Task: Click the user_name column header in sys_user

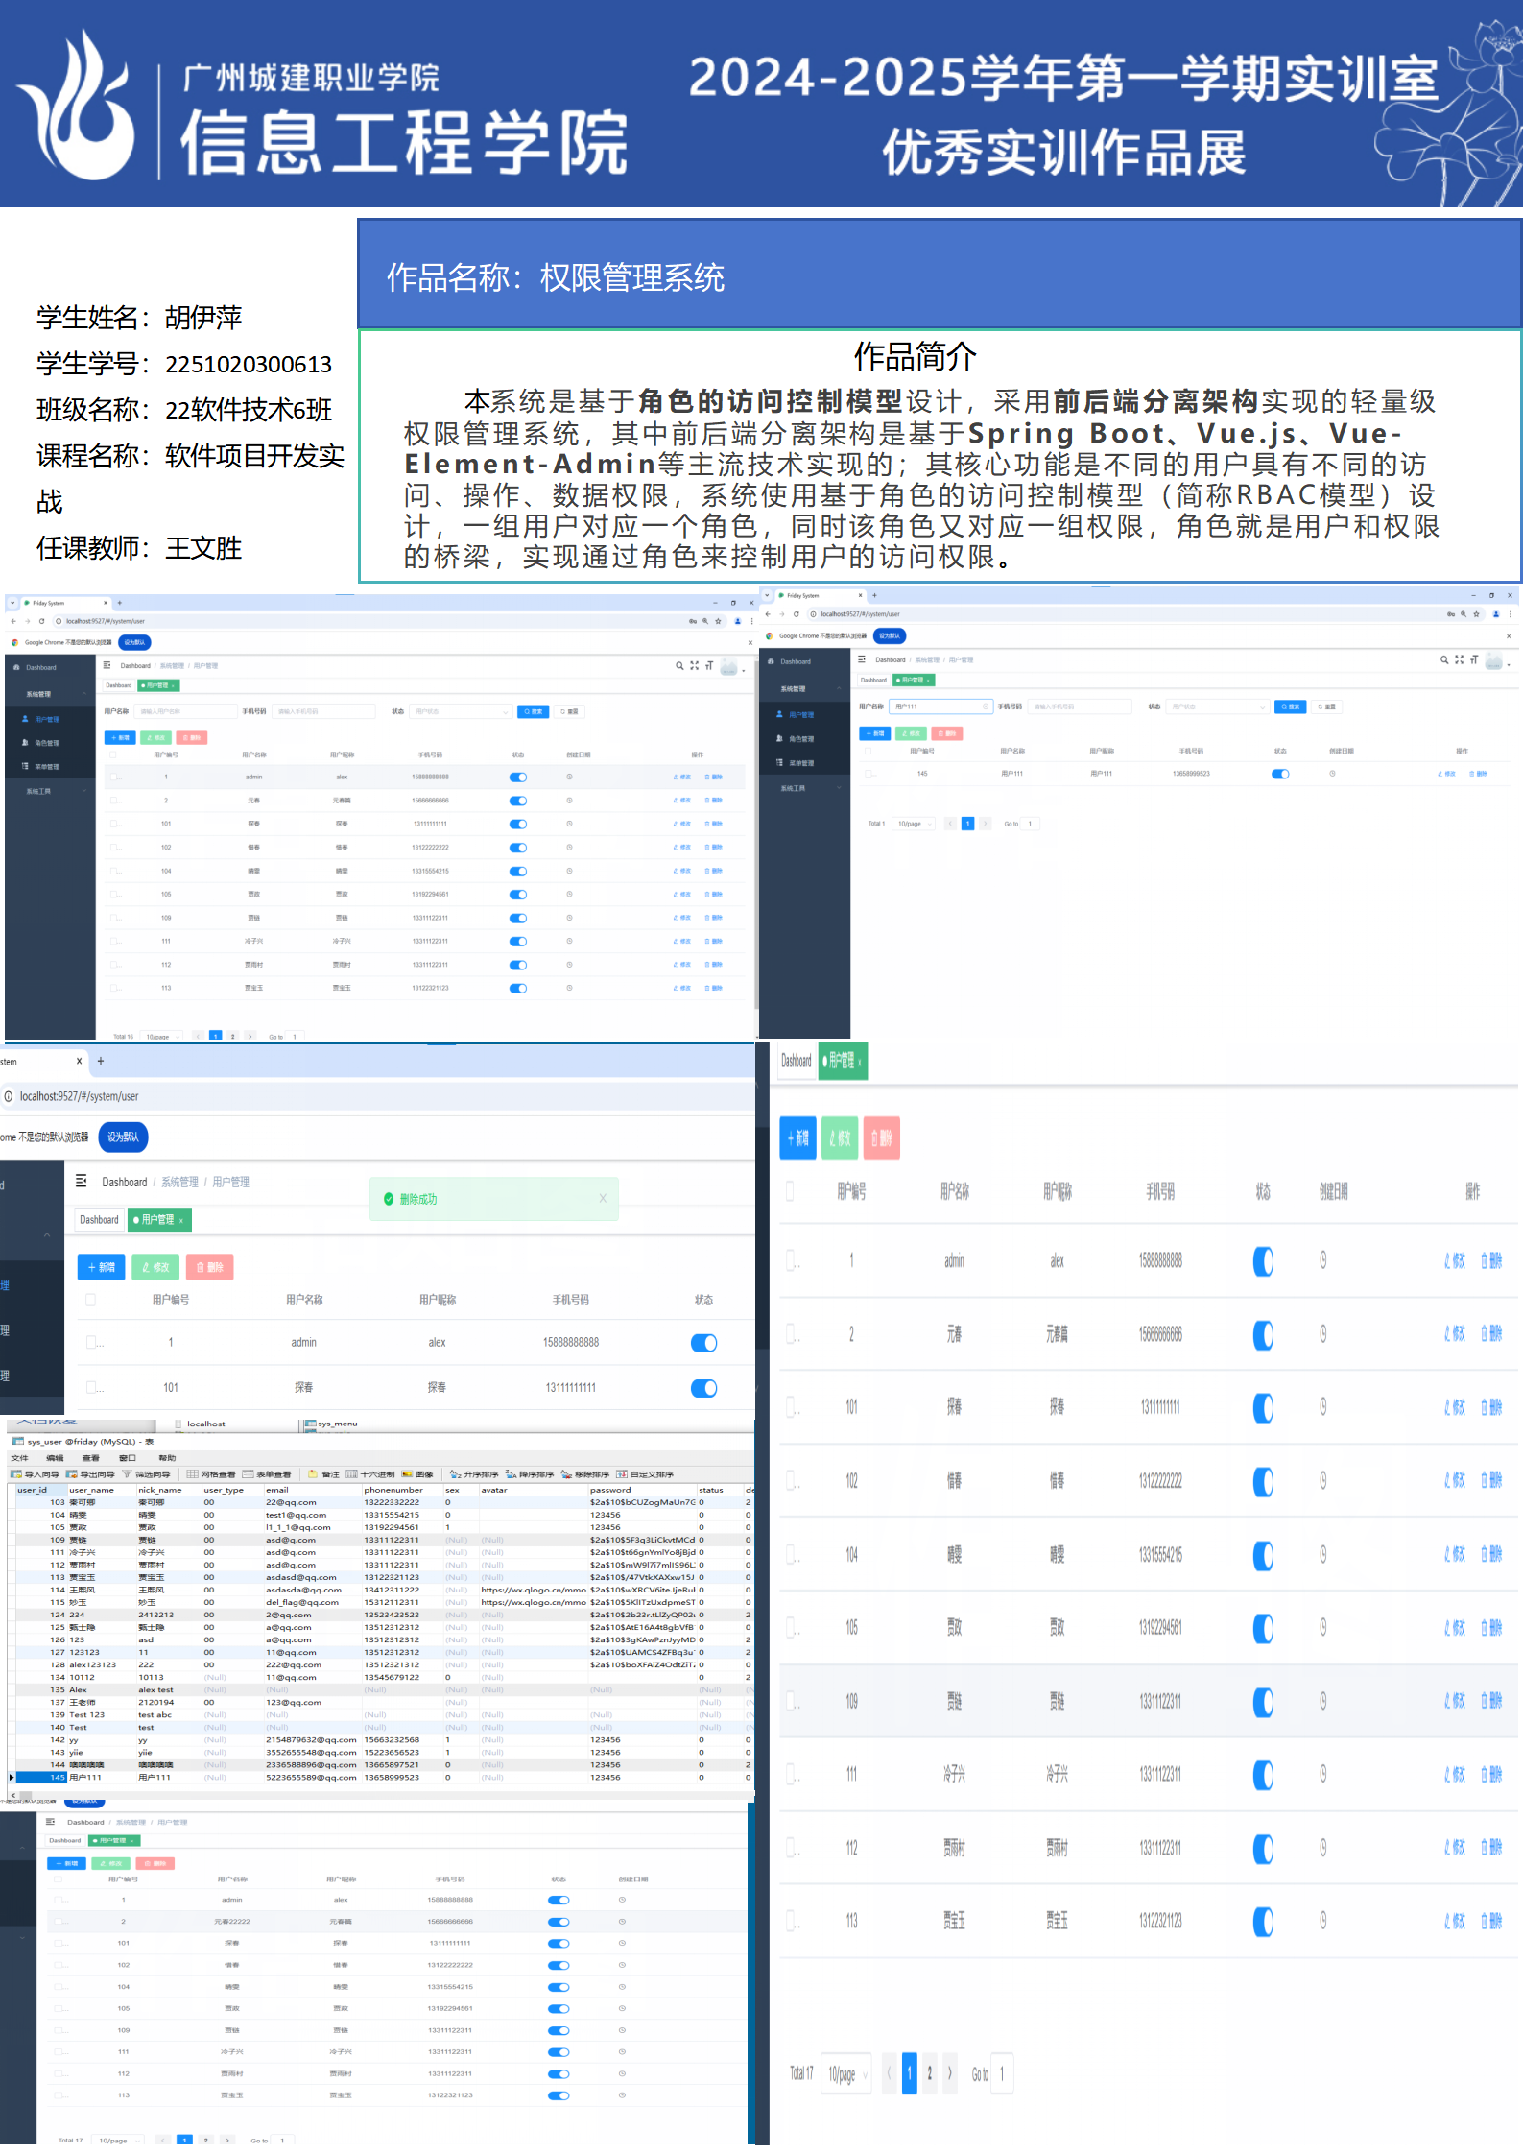Action: point(91,1490)
